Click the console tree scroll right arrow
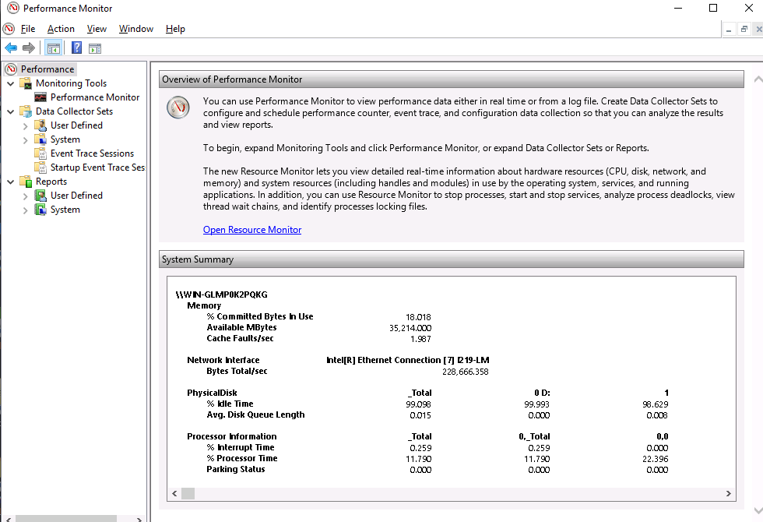Screen dimensions: 763x522 point(139,519)
